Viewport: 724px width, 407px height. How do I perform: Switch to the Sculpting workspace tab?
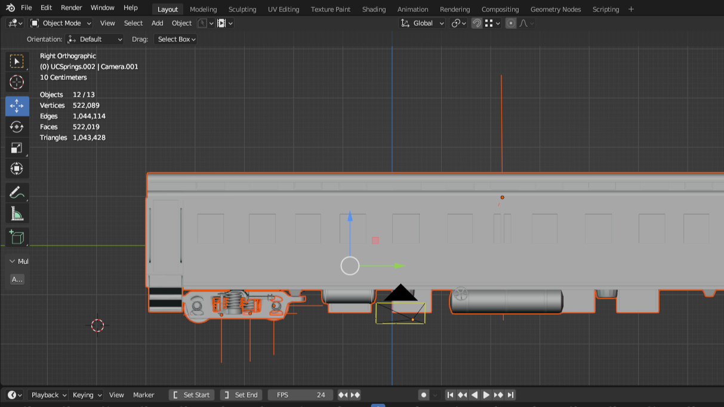242,10
